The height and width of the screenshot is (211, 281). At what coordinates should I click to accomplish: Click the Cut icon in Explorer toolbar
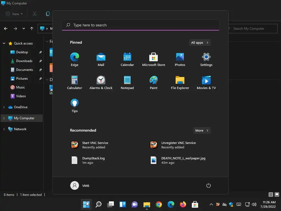click(x=35, y=14)
